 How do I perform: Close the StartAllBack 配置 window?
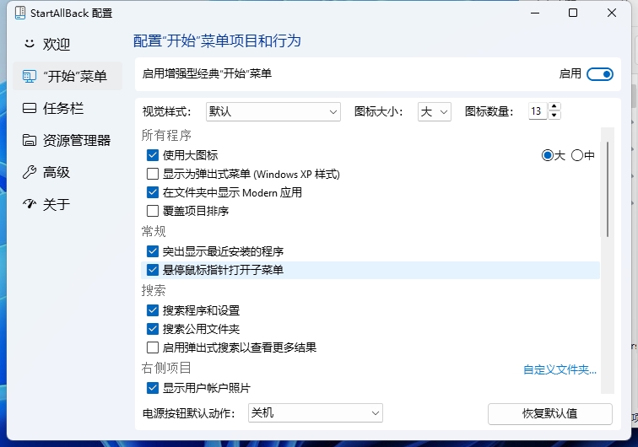pos(612,13)
